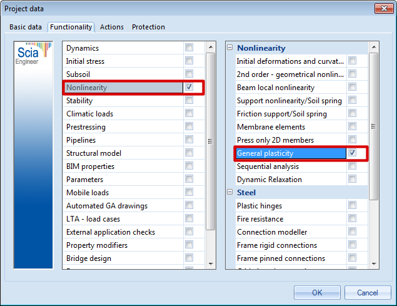Switch to the Basic data tab
Viewport: 397px width, 306px height.
[26, 27]
